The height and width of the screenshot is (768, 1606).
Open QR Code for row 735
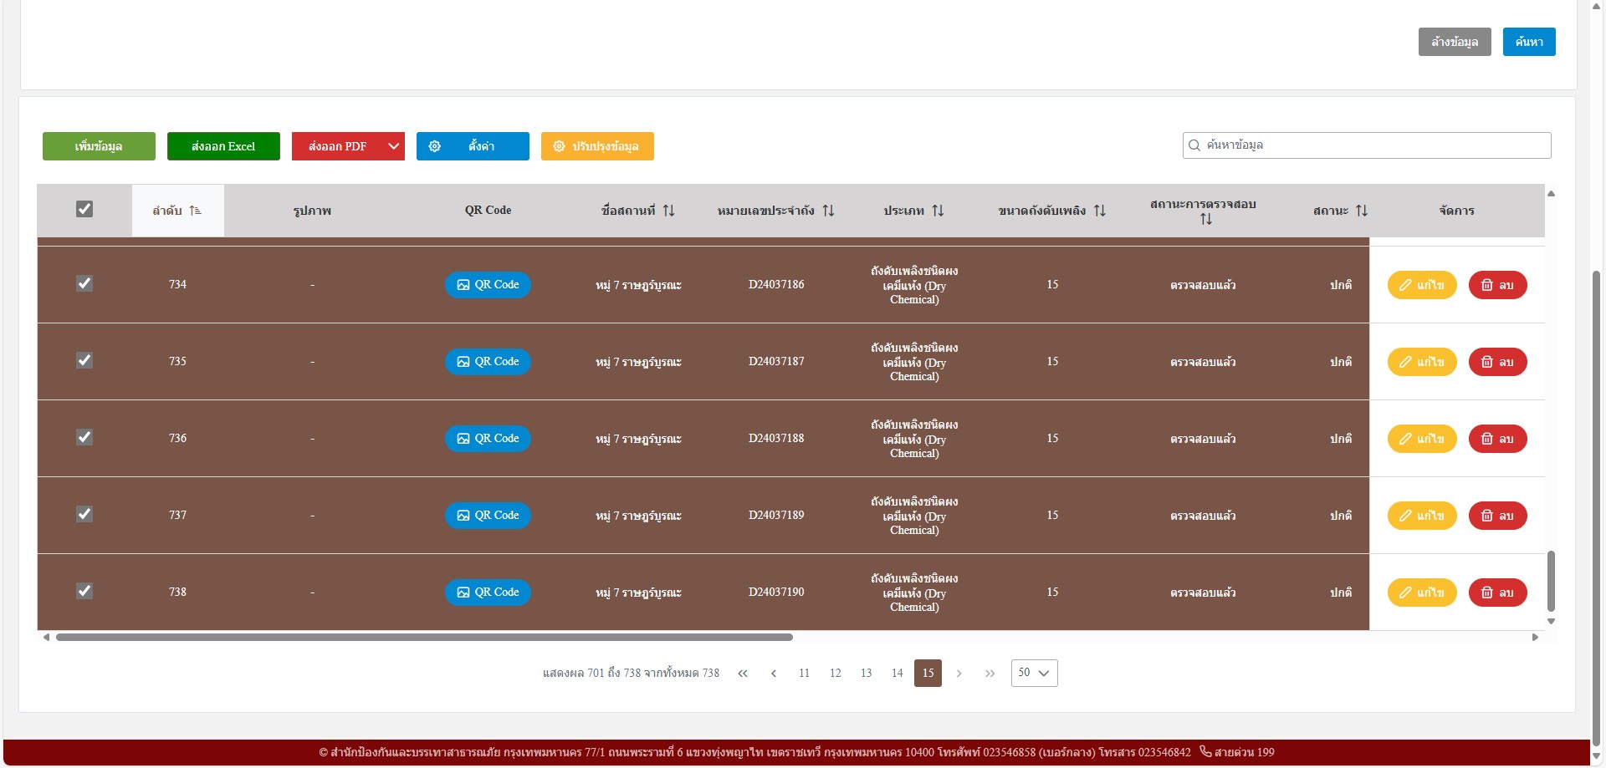[x=488, y=362]
